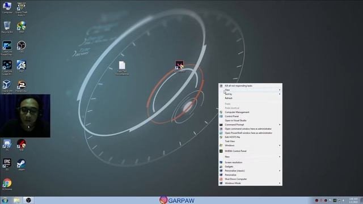
Task: Launch the Grand Theft Auto V shortcut
Action: pos(22,9)
